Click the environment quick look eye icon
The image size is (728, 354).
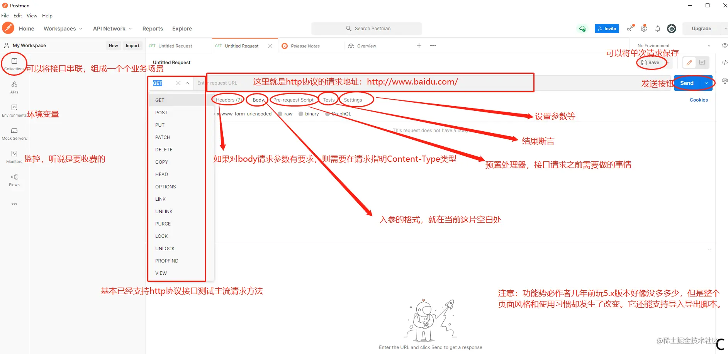click(x=725, y=46)
